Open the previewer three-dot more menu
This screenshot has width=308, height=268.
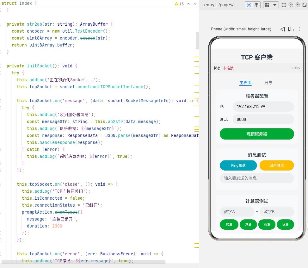tap(299, 29)
